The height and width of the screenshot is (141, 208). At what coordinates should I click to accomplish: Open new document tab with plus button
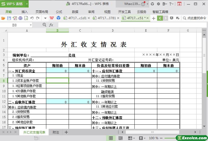coord(153,18)
